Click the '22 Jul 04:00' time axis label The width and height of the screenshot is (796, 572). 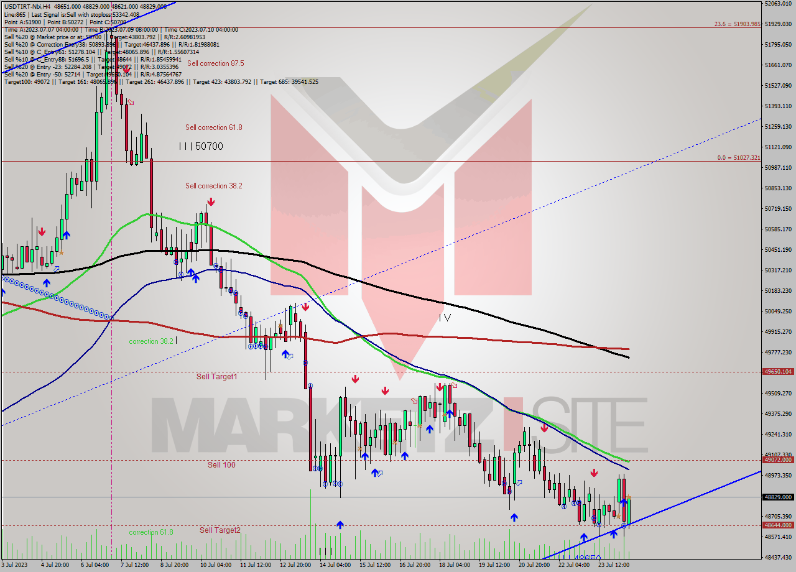tap(574, 565)
